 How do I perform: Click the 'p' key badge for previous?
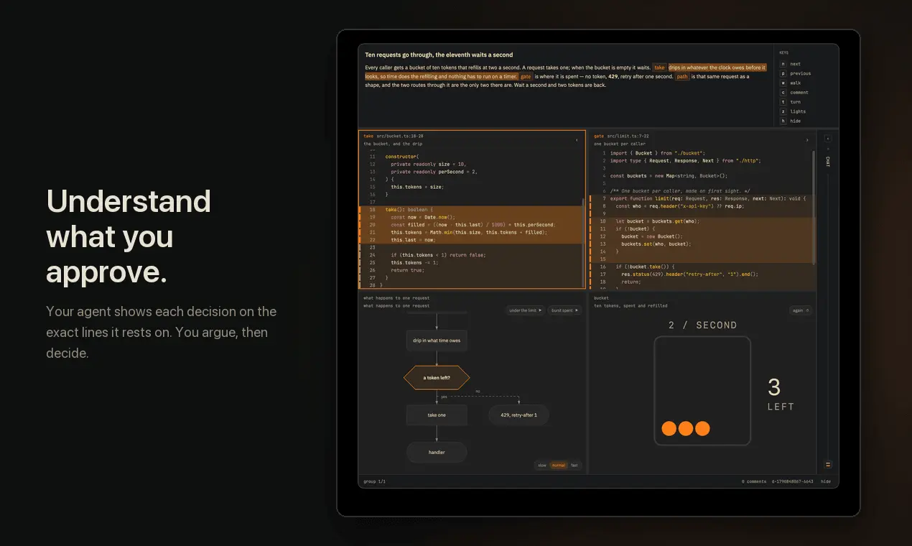[783, 73]
